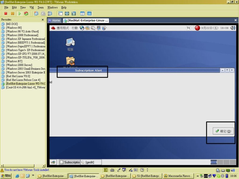Select [Windows 2000 Server] in Favorites
This screenshot has width=239, height=179.
click(x=19, y=65)
